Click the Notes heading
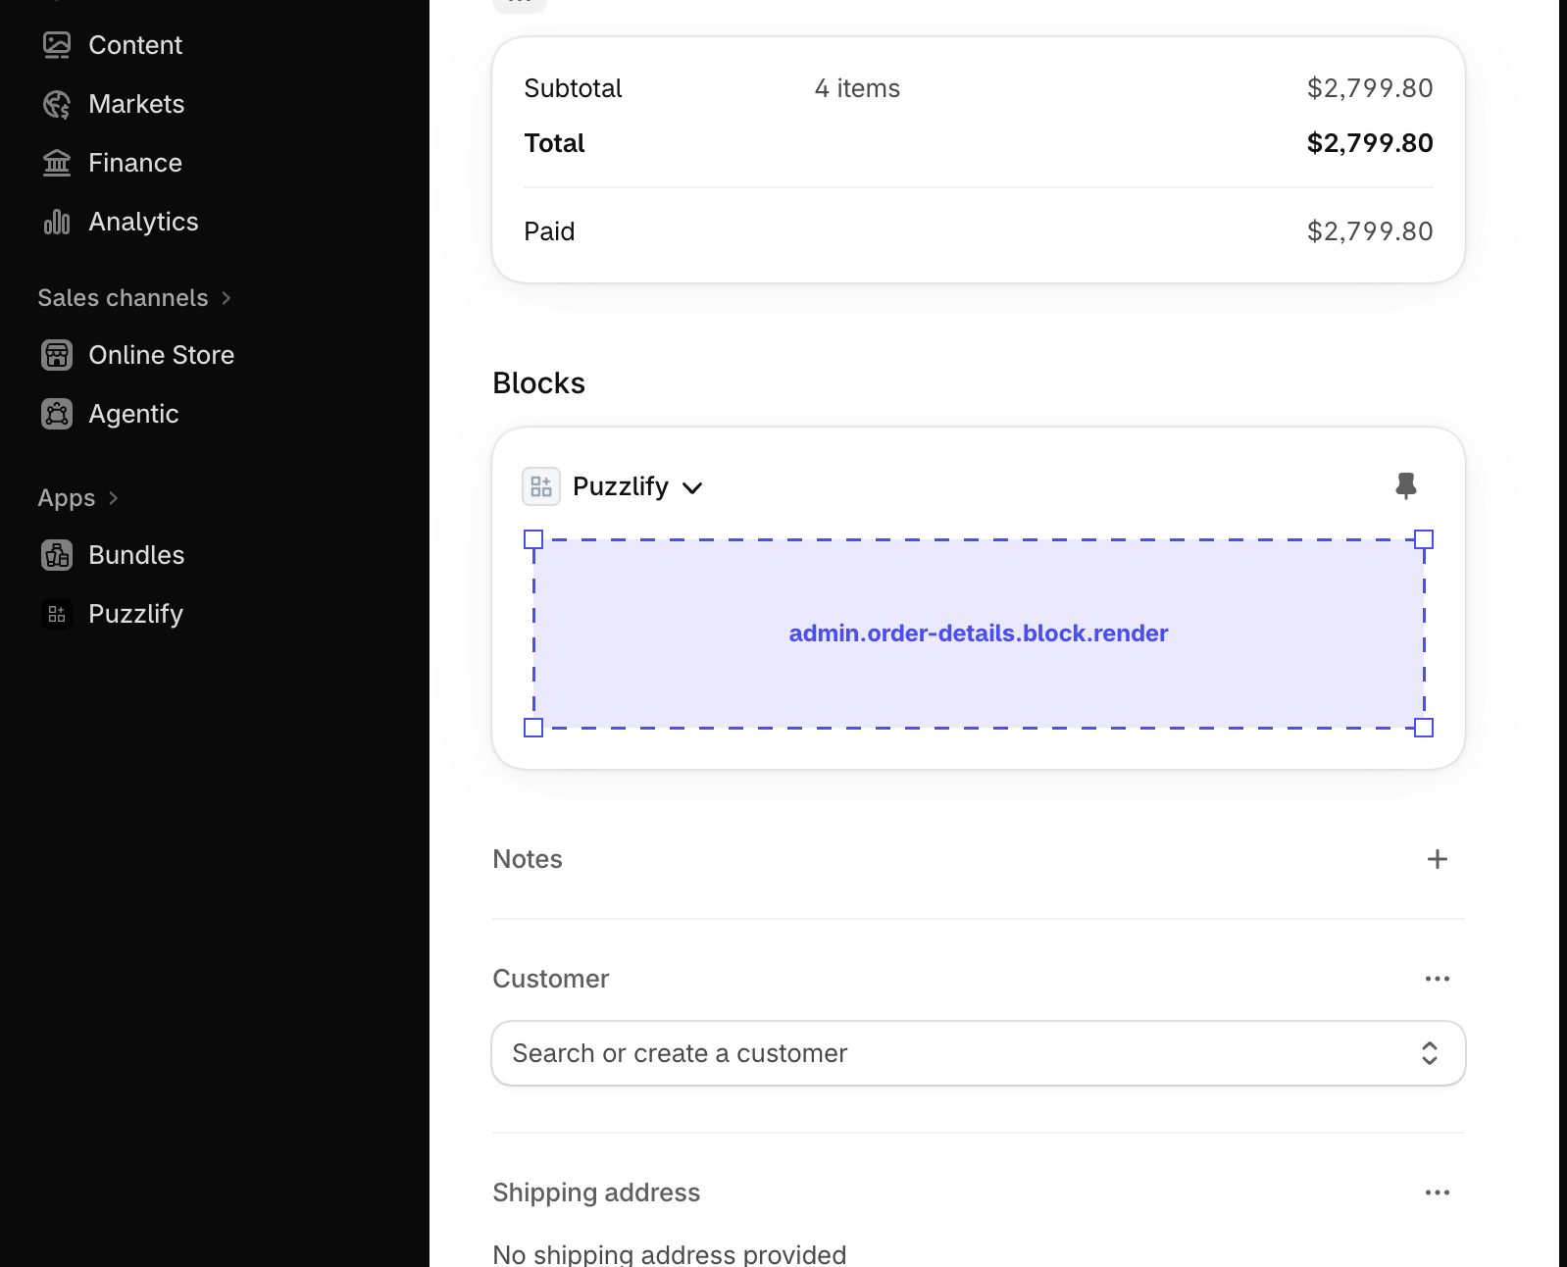Screen dimensions: 1567x1267 click(528, 859)
